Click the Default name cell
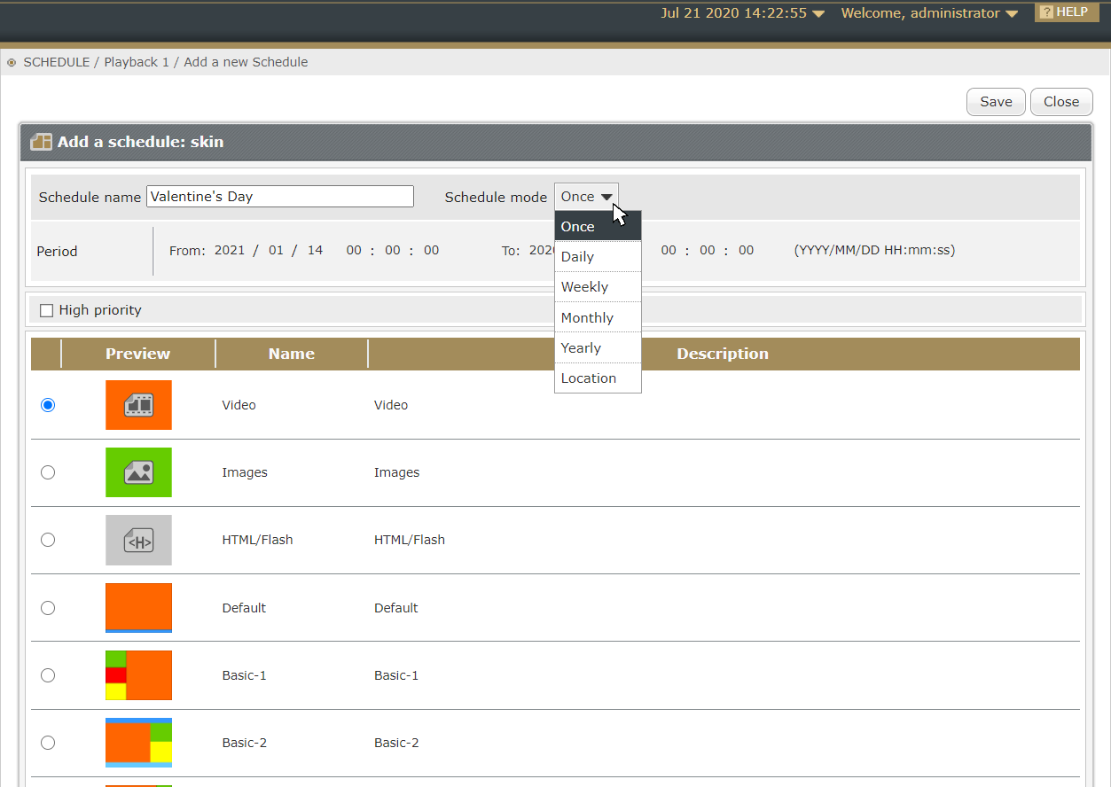This screenshot has width=1111, height=787. coord(244,608)
